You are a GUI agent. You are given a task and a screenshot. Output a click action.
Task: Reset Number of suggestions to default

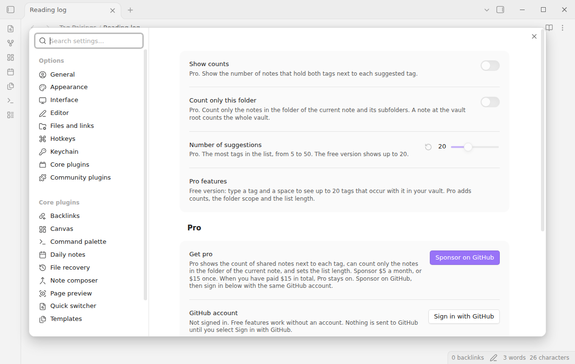point(428,147)
